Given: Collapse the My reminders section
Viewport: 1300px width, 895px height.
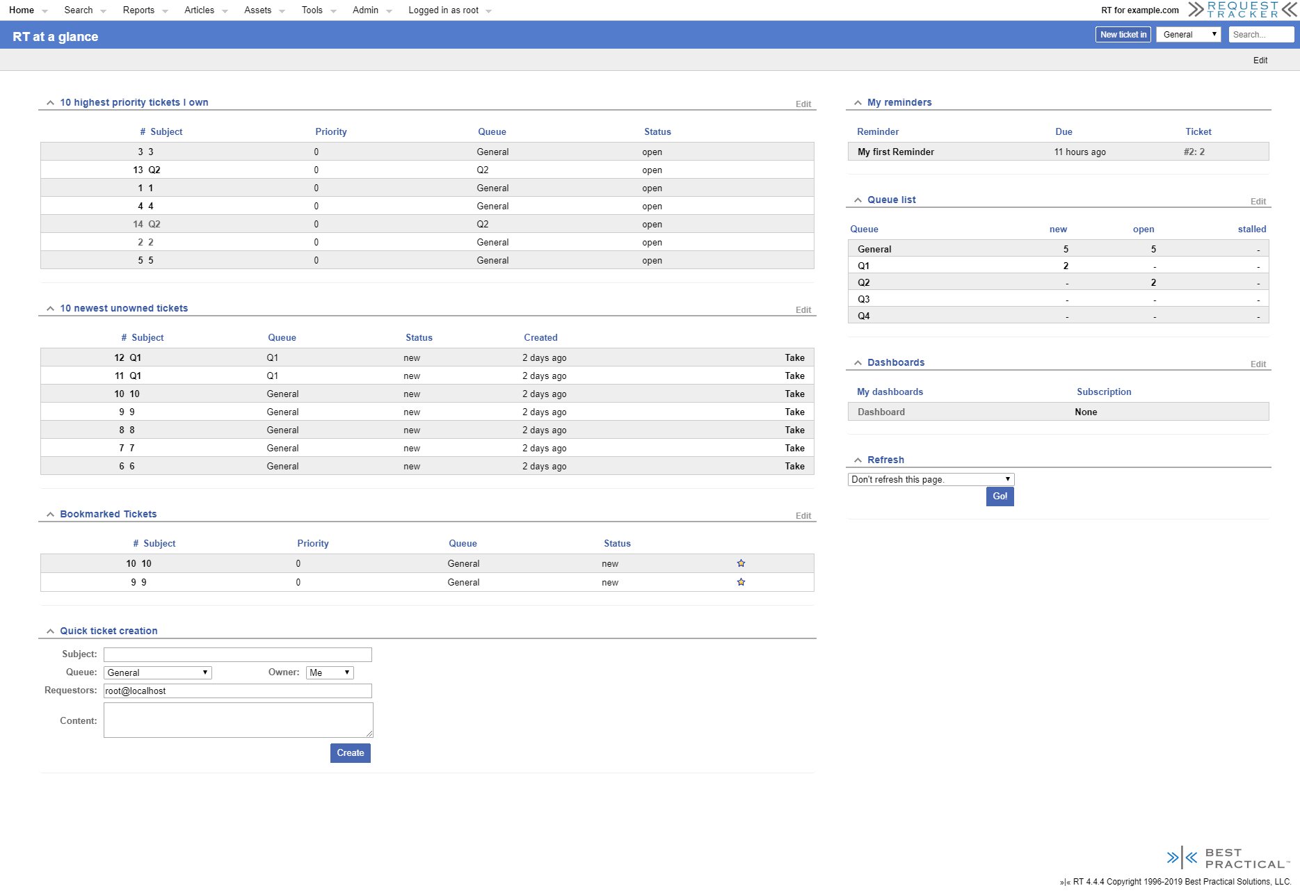Looking at the screenshot, I should coord(858,103).
